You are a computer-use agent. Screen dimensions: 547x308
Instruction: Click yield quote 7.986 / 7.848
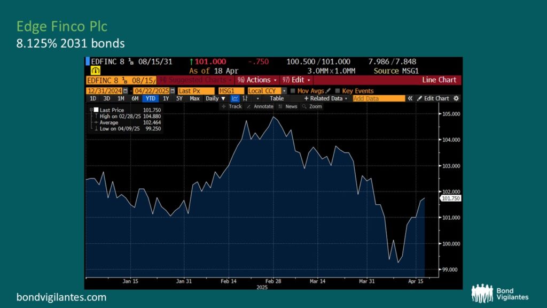(x=392, y=62)
